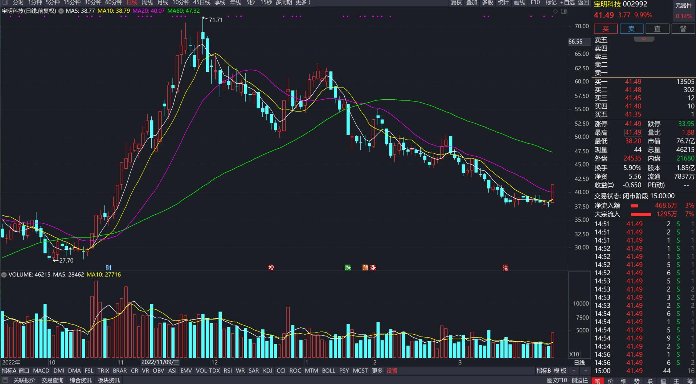Viewport: 696px width, 384px height.
Task: Toggle the side panel layout icon
Action: 564,11
